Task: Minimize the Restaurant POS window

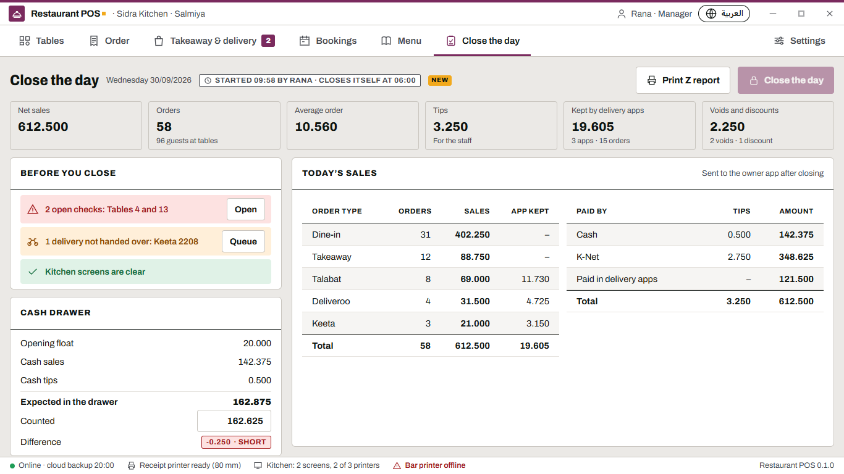Action: pyautogui.click(x=773, y=14)
